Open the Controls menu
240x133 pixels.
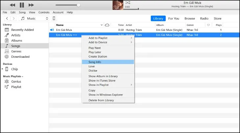(44, 12)
